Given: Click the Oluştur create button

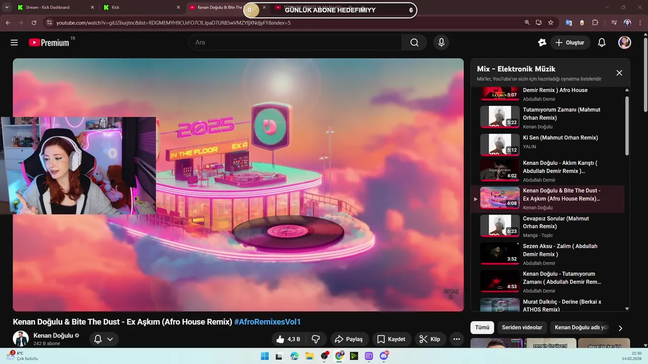Looking at the screenshot, I should pos(570,42).
